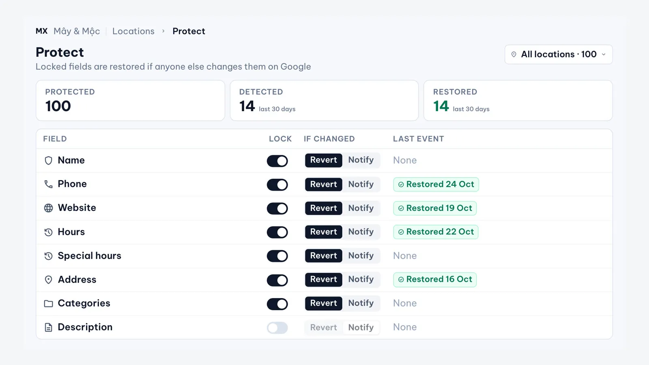Click the clock icon beside Special hours
This screenshot has width=649, height=365.
tap(48, 256)
